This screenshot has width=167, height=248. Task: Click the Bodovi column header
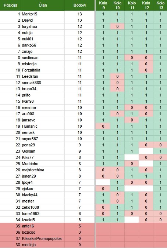tap(79, 5)
